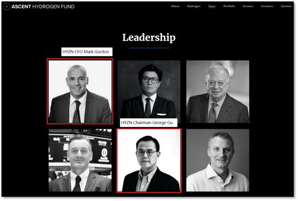Select the Team navigation tab

coord(212,6)
